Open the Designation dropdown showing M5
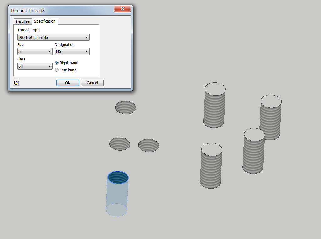This screenshot has width=321, height=239. coord(72,51)
